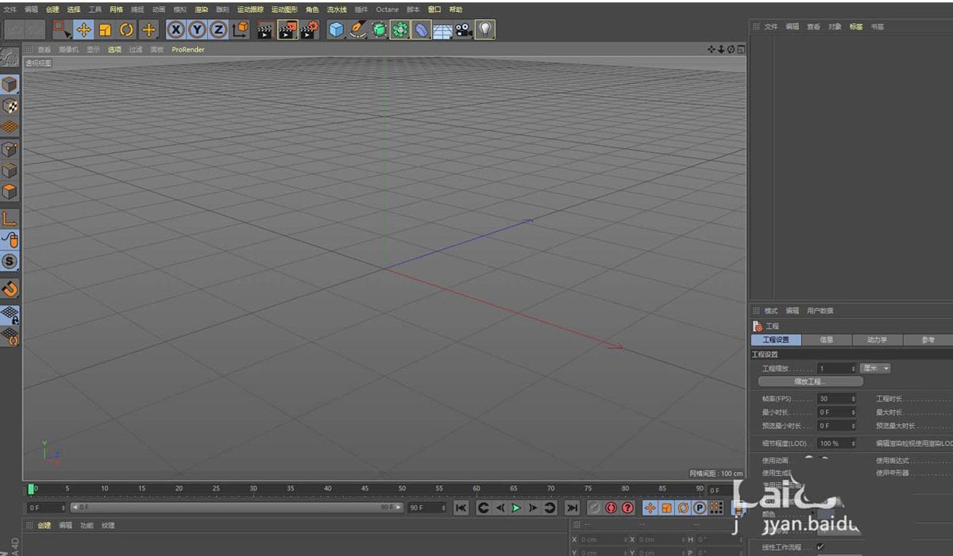This screenshot has width=953, height=556.
Task: Go to the start of the animation
Action: tap(461, 508)
